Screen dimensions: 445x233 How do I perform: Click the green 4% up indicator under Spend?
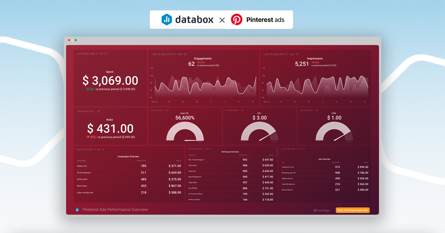point(90,89)
